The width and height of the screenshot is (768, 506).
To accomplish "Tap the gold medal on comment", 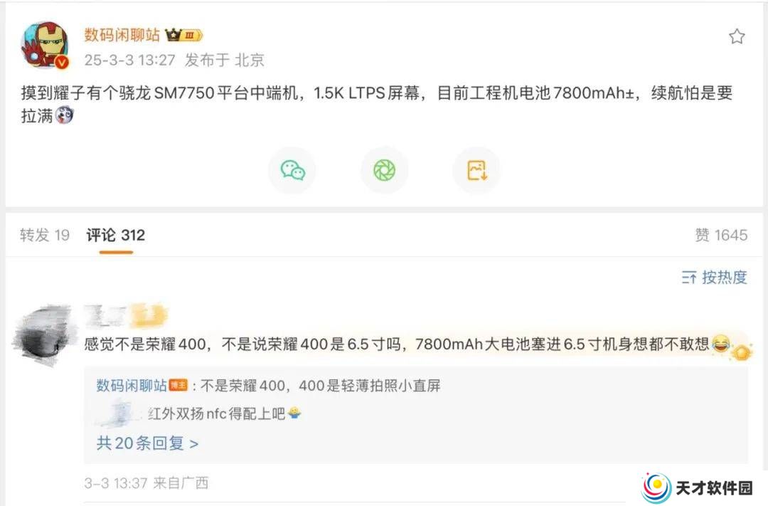I will coord(741,352).
